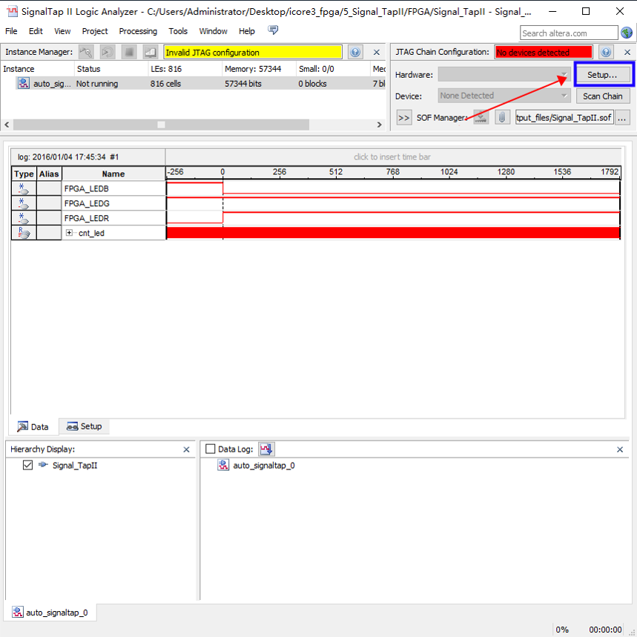Enable the Data Log checkbox
The image size is (637, 637).
point(210,449)
